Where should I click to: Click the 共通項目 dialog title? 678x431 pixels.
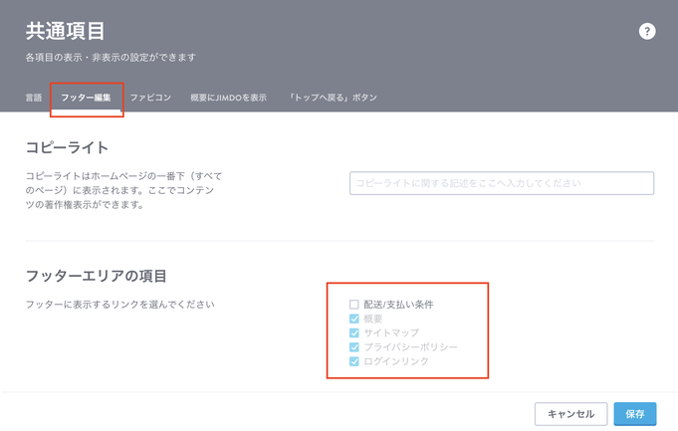[x=65, y=31]
